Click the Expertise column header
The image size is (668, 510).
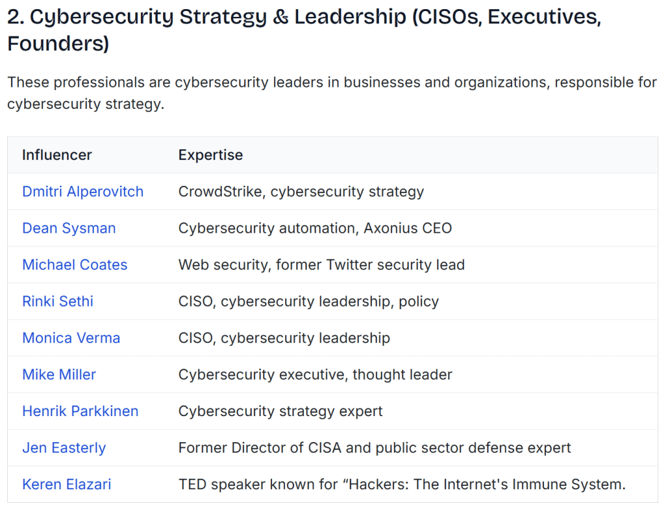[211, 155]
